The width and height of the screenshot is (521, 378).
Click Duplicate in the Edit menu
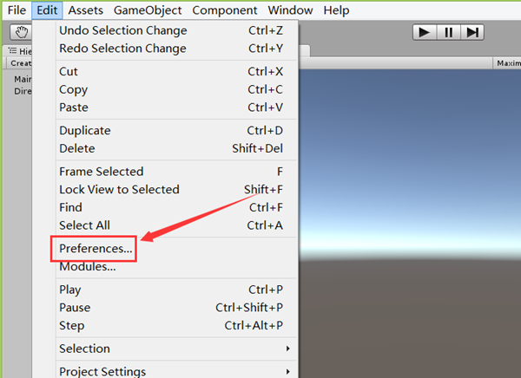[x=84, y=130]
